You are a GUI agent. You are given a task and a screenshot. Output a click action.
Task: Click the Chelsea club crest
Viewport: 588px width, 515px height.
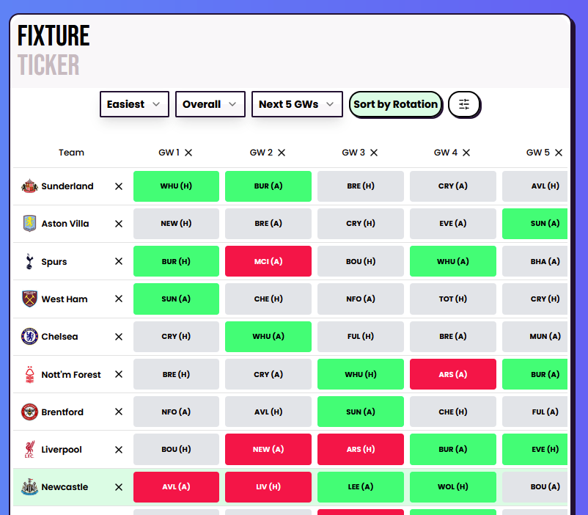pyautogui.click(x=29, y=337)
